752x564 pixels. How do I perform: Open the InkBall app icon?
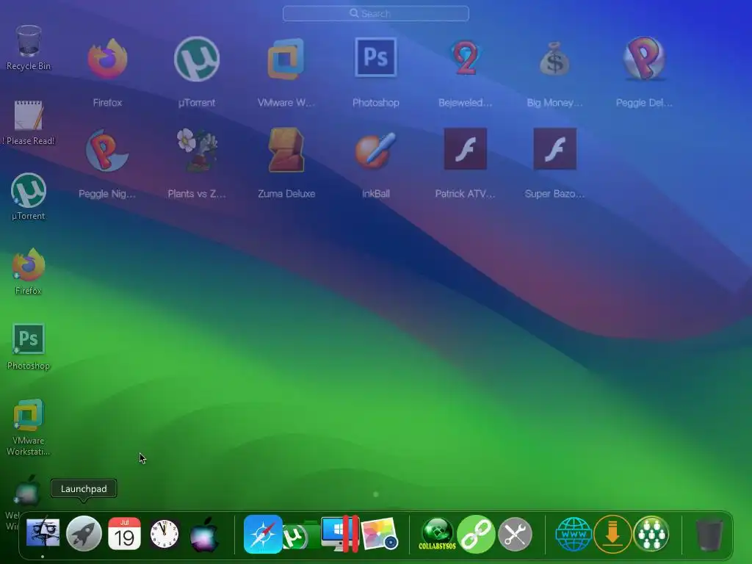[375, 151]
